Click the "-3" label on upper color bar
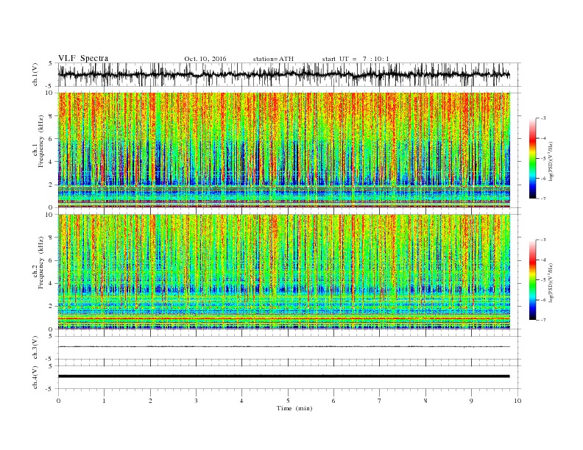Image resolution: width=583 pixels, height=450 pixels. (x=543, y=118)
